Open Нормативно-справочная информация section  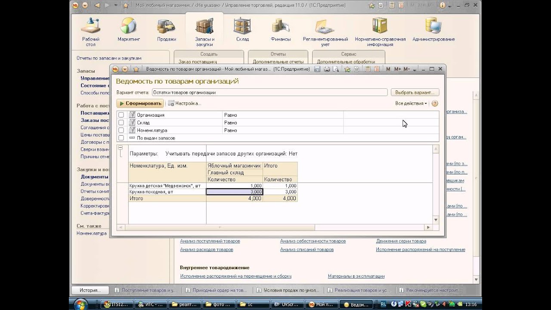[x=380, y=32]
